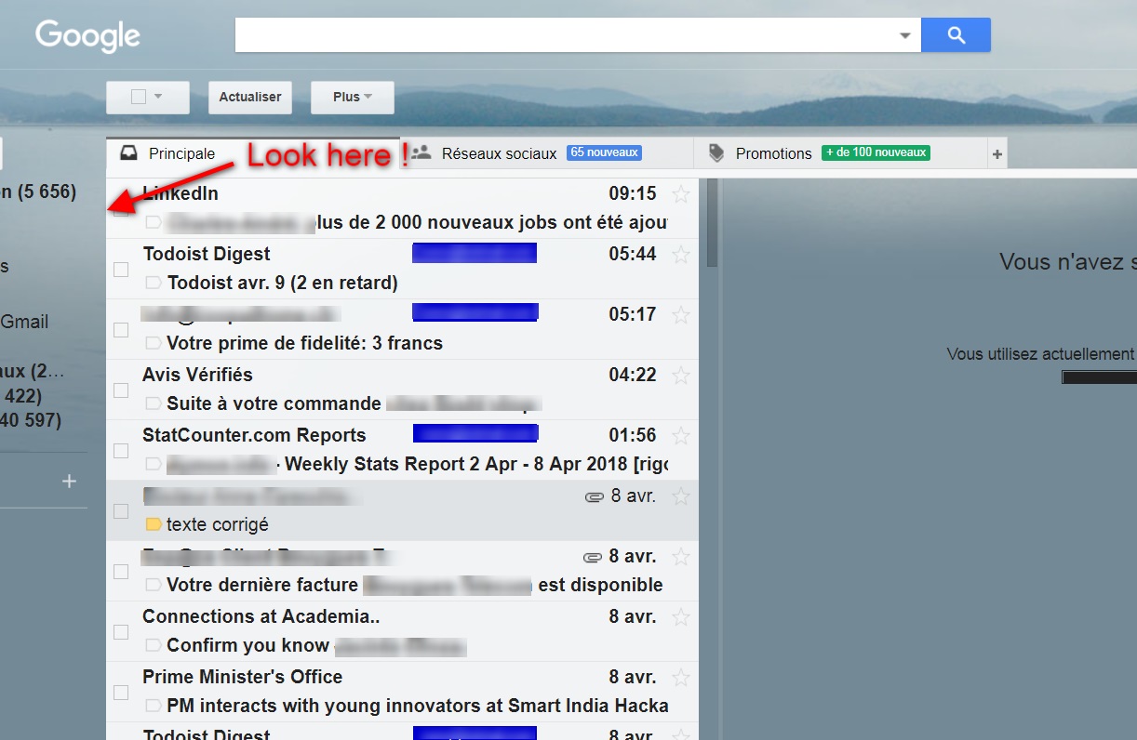Click the importance marker on Suite à votre commande
The height and width of the screenshot is (740, 1137).
(154, 403)
